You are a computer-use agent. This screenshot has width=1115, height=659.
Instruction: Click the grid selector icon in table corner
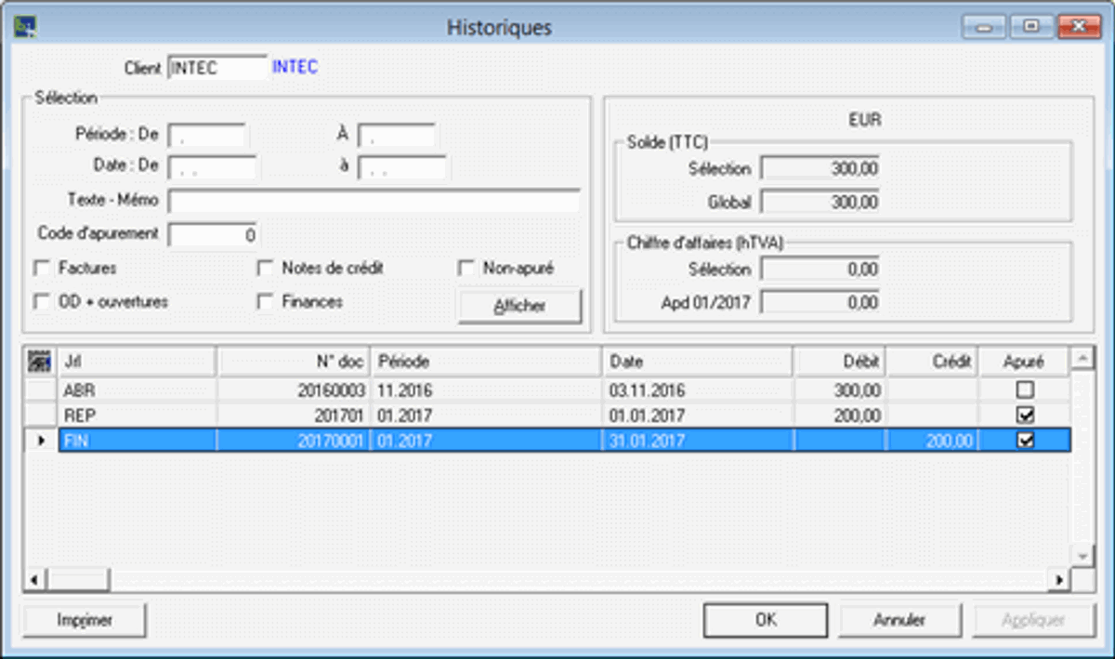41,362
